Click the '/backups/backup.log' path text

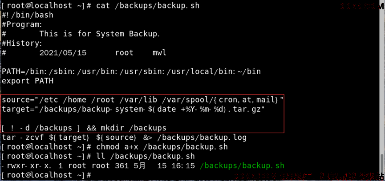pos(202,138)
